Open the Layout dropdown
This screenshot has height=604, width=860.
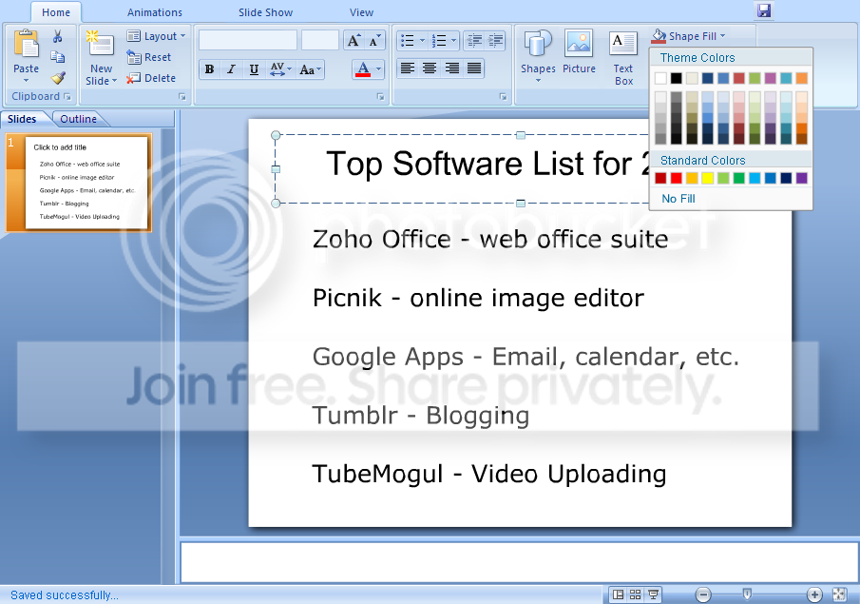157,36
